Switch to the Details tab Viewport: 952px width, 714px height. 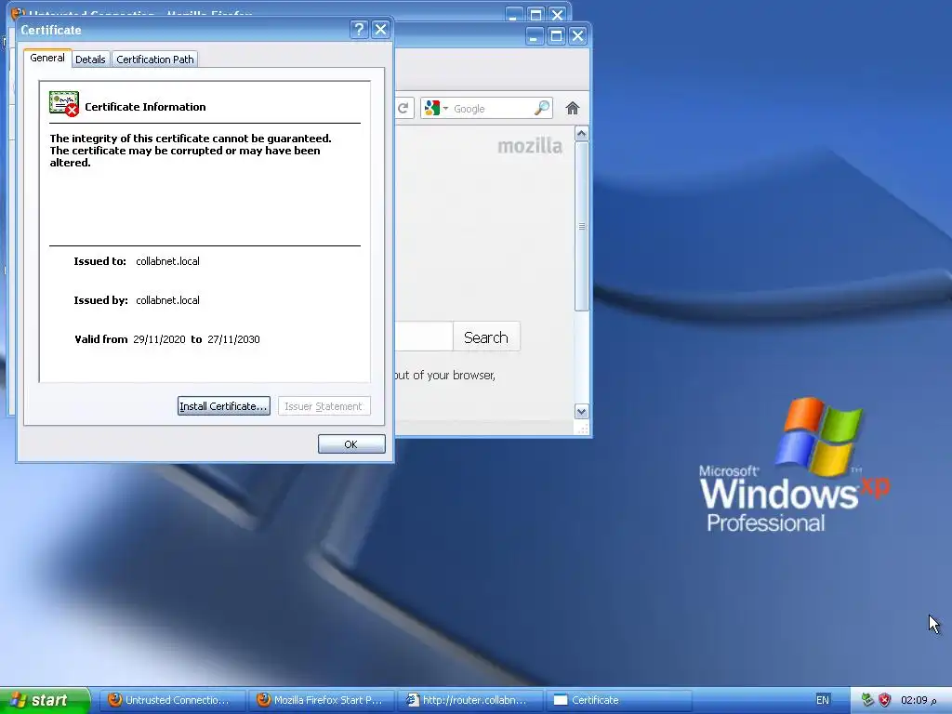point(90,59)
